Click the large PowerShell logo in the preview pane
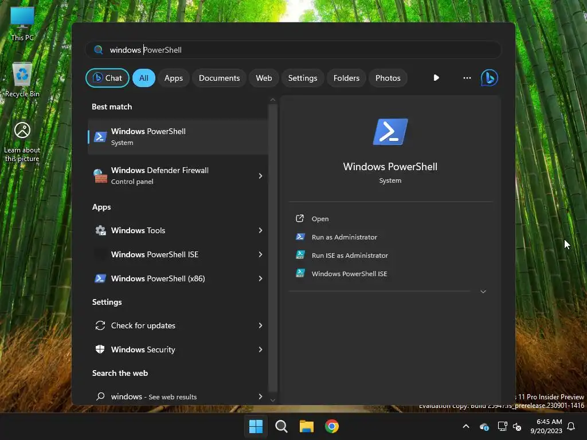 [x=390, y=132]
